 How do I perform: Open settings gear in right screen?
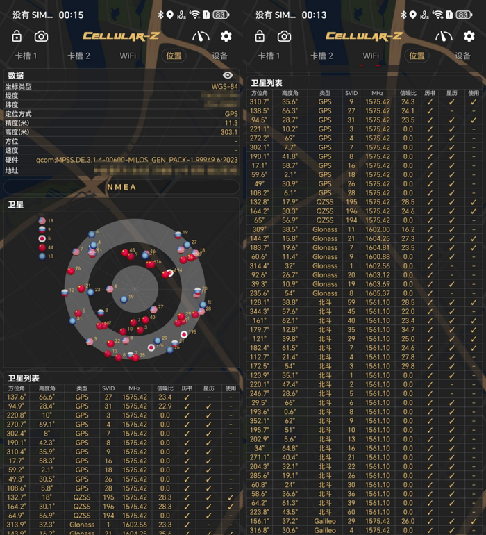click(x=469, y=36)
